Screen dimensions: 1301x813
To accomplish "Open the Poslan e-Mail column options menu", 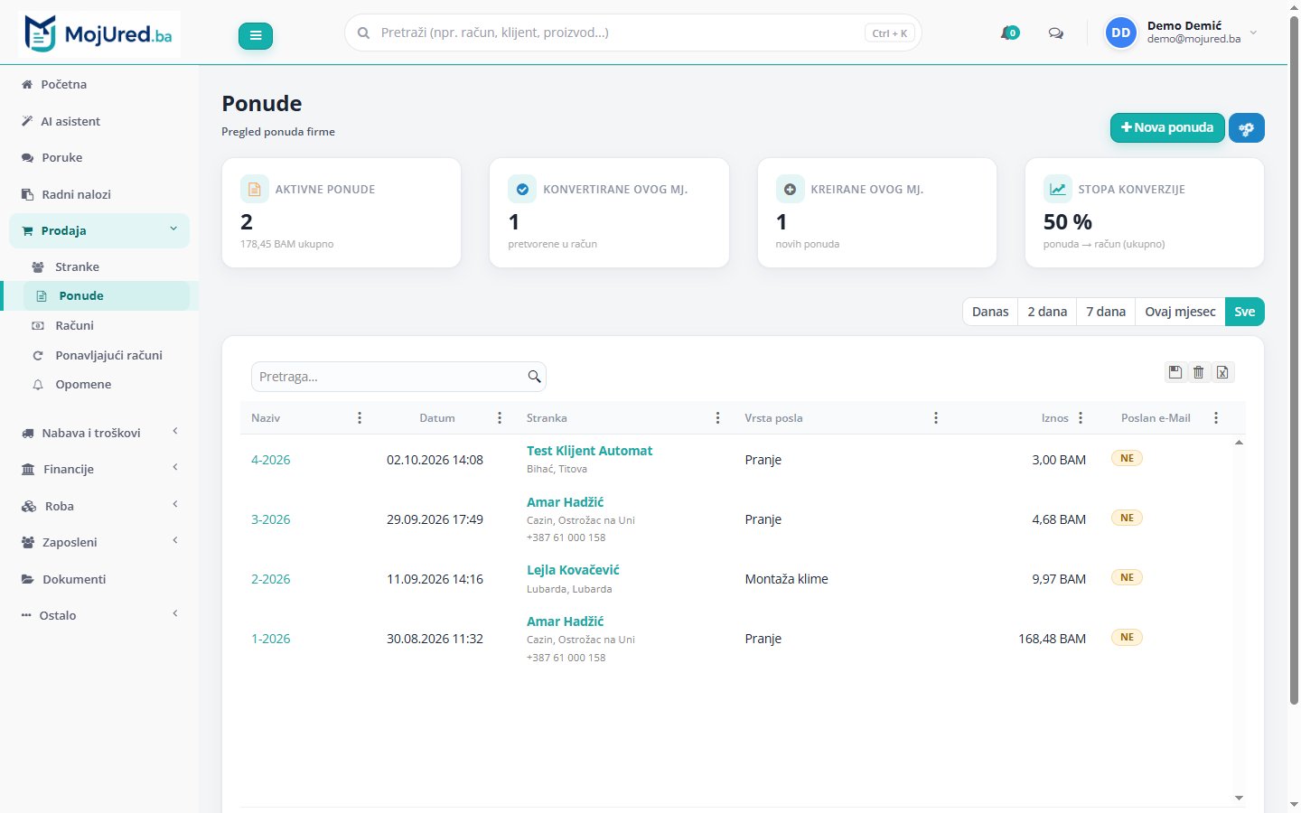I will click(x=1216, y=418).
